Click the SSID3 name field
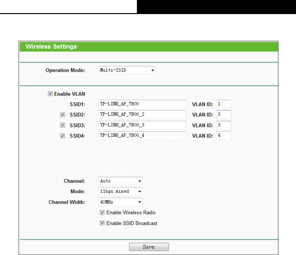The height and width of the screenshot is (255, 296). pyautogui.click(x=142, y=125)
